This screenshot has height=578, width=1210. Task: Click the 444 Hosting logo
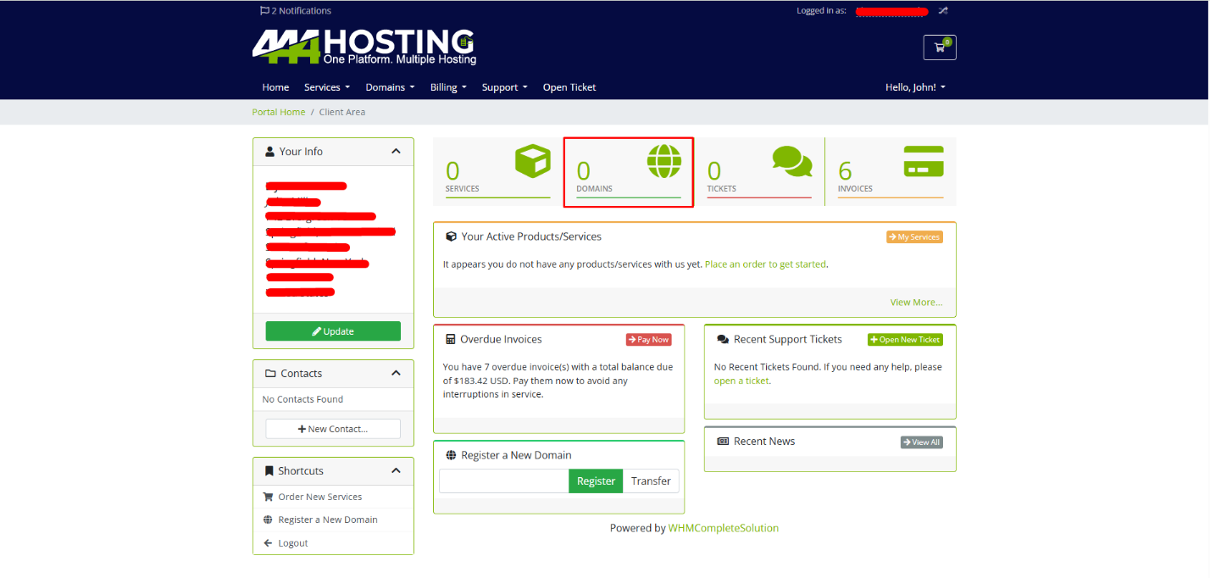pyautogui.click(x=364, y=47)
